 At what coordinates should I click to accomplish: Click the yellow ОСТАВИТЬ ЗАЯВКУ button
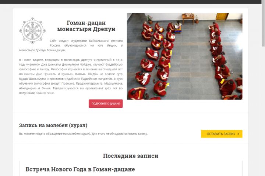tap(222, 134)
